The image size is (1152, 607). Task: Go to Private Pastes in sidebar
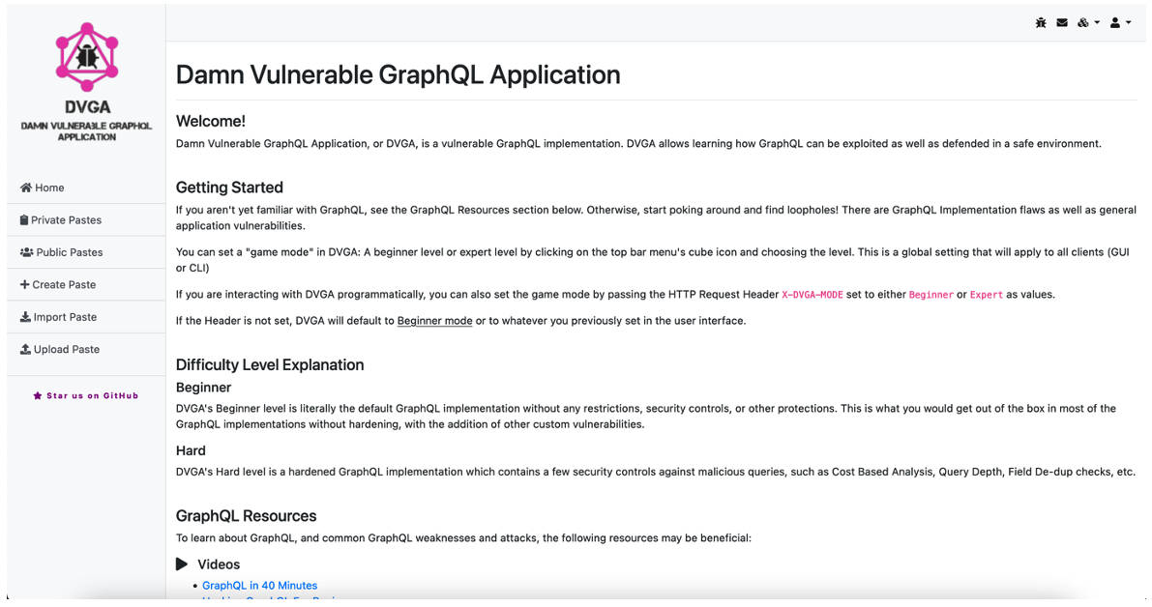pos(66,220)
